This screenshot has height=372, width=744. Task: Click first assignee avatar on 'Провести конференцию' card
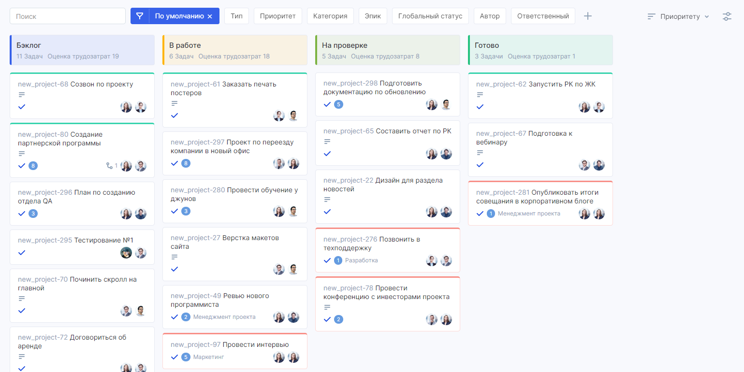(x=432, y=319)
